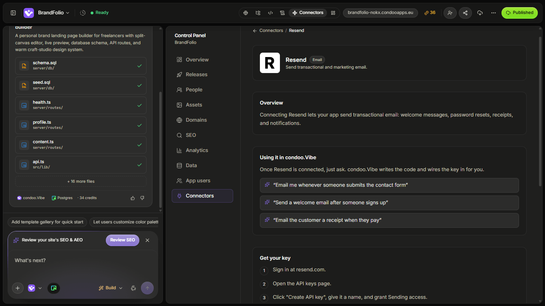Invite a collaborator with add-person icon
The width and height of the screenshot is (545, 306).
point(450,13)
